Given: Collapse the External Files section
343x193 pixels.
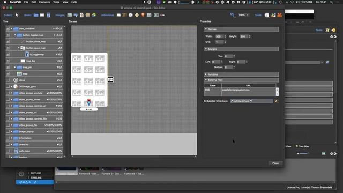Looking at the screenshot, I should pyautogui.click(x=206, y=80).
